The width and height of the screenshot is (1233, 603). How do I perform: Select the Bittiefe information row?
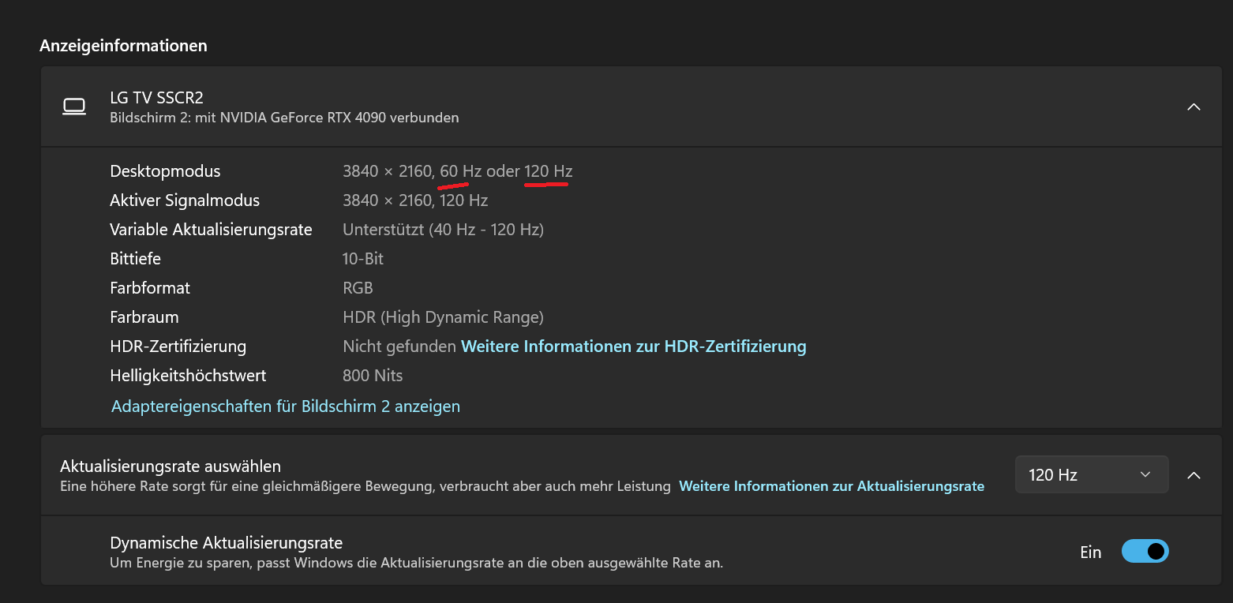tap(135, 258)
